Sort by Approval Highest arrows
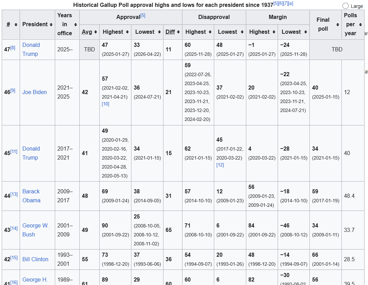 pos(127,32)
